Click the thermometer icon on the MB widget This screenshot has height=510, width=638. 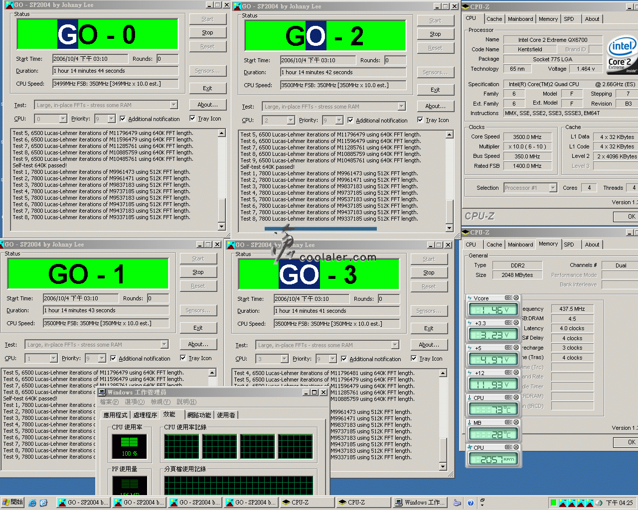tap(470, 423)
